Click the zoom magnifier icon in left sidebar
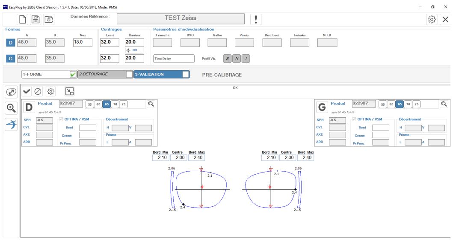The width and height of the screenshot is (456, 241). tap(11, 108)
